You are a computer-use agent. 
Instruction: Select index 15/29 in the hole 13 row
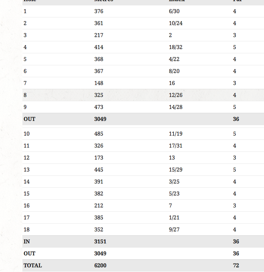(175, 170)
